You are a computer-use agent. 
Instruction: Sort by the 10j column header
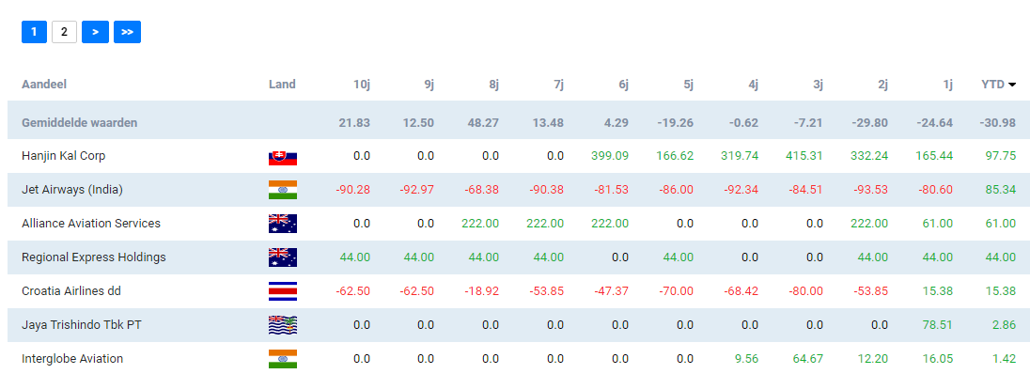point(362,85)
